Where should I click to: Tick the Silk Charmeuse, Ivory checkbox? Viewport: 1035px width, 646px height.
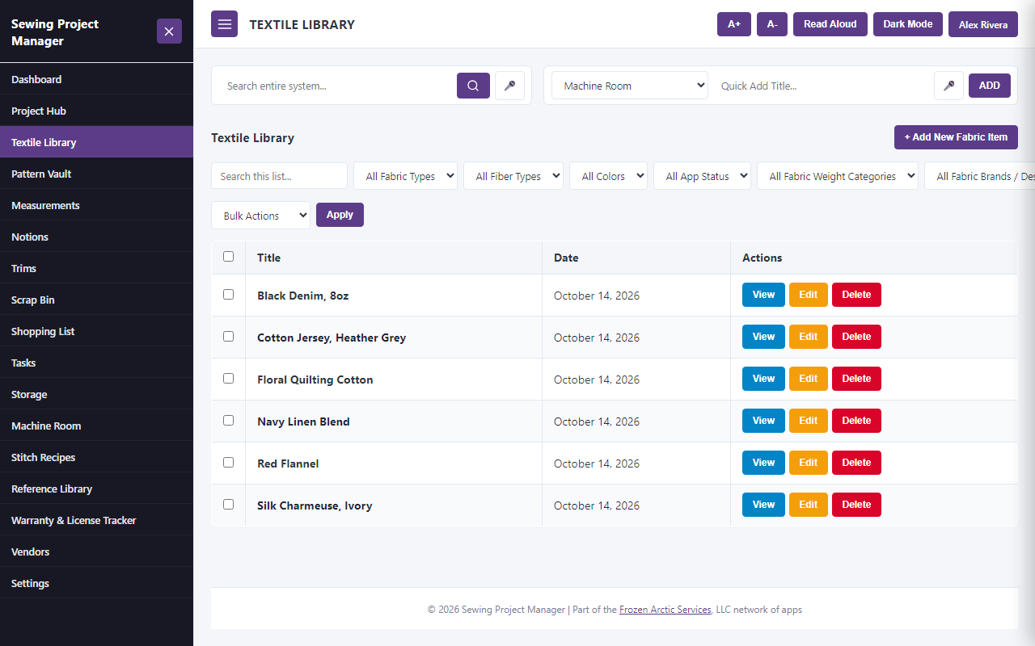(x=228, y=505)
